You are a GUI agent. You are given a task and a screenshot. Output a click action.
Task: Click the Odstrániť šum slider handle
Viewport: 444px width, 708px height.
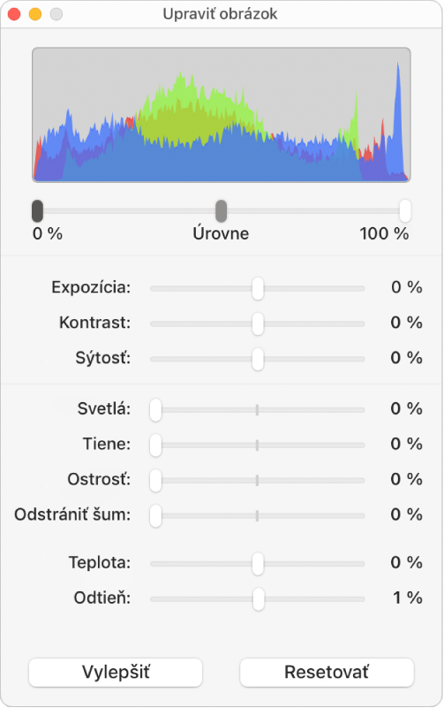(x=155, y=515)
